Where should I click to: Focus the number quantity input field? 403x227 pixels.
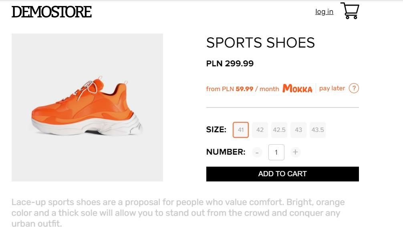click(276, 152)
